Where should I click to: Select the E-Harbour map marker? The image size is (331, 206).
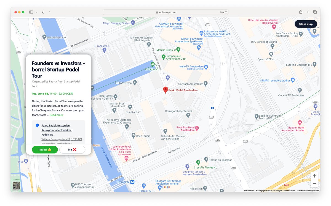tap(153, 64)
